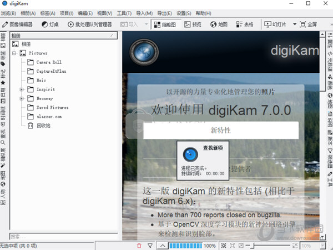Open the 说明 captions right sidebar tab
The width and height of the screenshot is (333, 250).
(330, 119)
